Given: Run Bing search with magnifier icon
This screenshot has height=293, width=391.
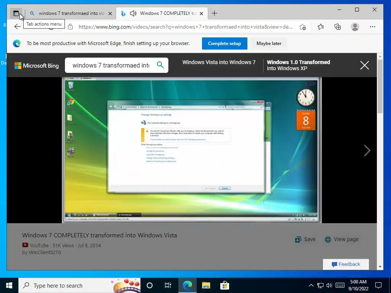Looking at the screenshot, I should pyautogui.click(x=160, y=65).
